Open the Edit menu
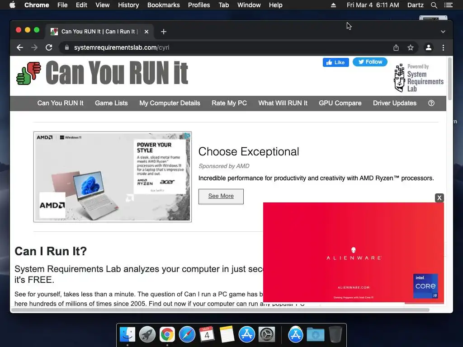 pyautogui.click(x=81, y=5)
